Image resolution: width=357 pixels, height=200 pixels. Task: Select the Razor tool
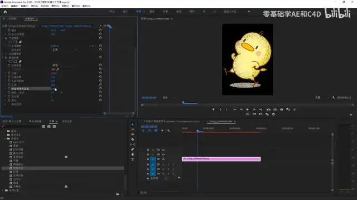click(133, 139)
